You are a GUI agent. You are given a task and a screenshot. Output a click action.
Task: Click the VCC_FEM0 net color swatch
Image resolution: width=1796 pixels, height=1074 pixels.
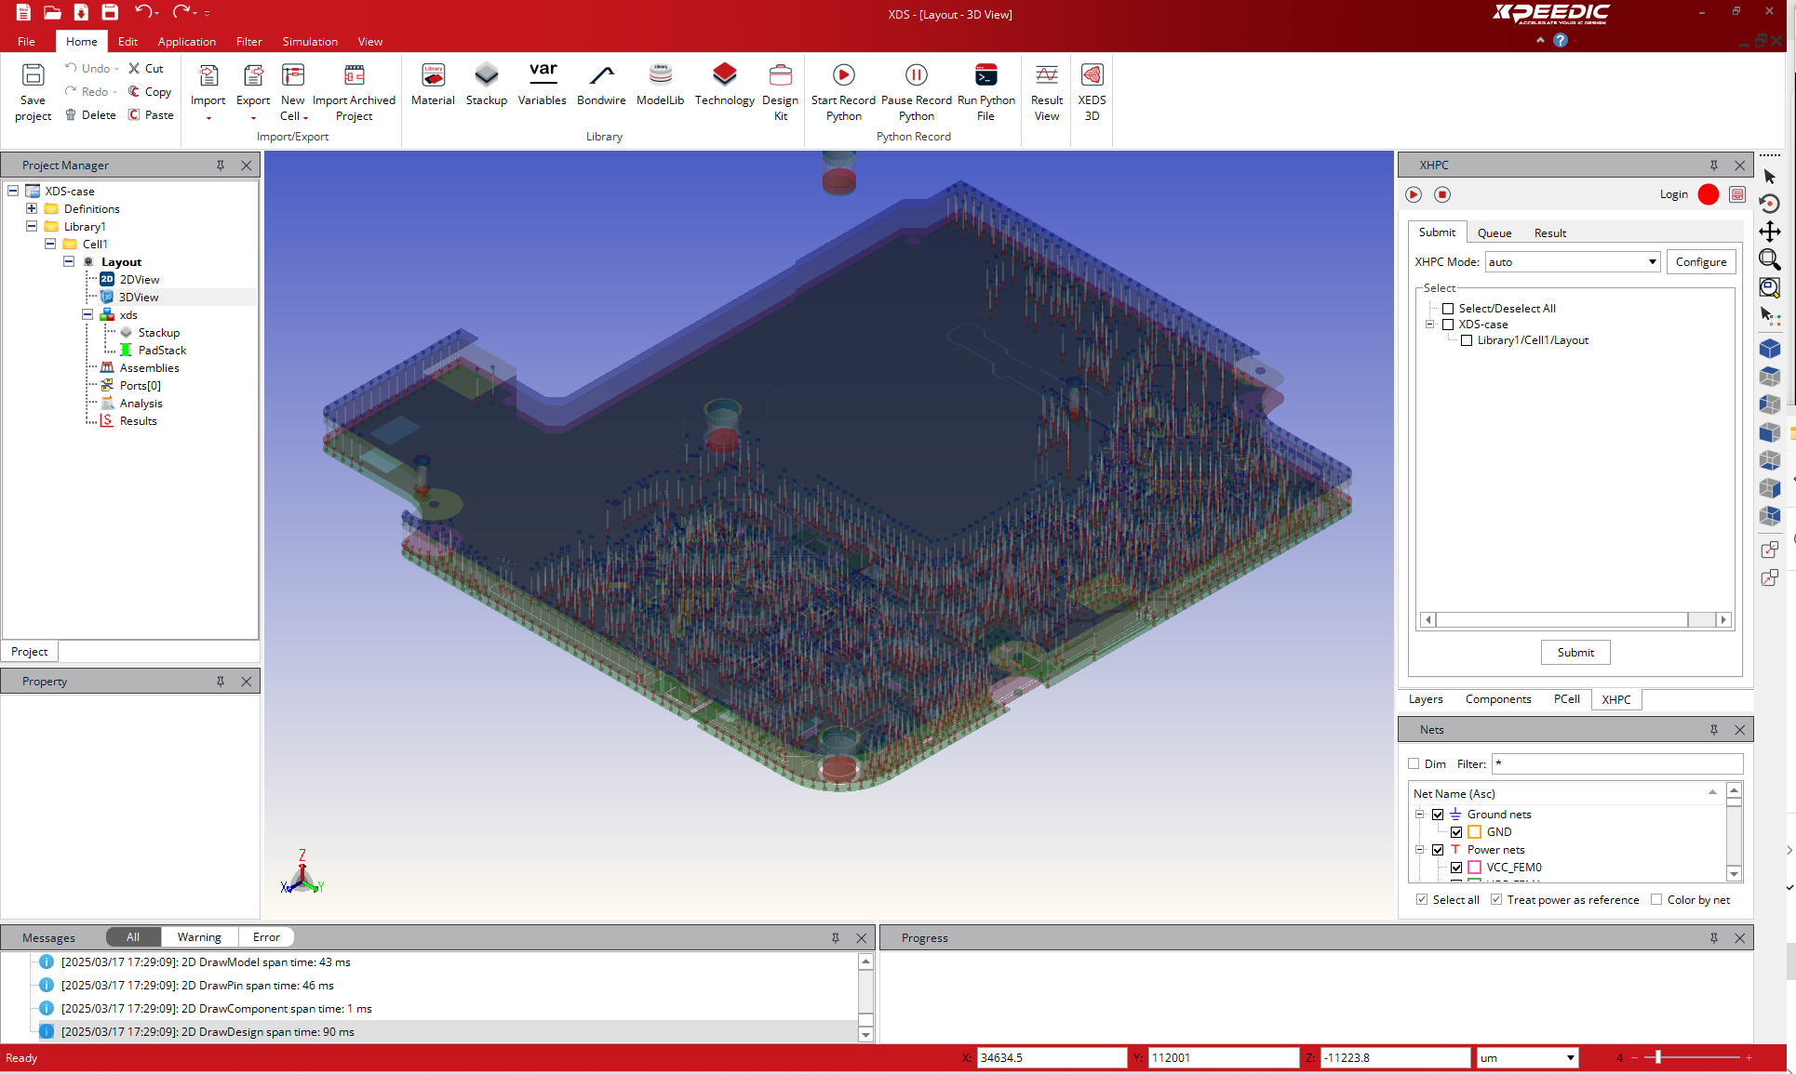coord(1474,868)
